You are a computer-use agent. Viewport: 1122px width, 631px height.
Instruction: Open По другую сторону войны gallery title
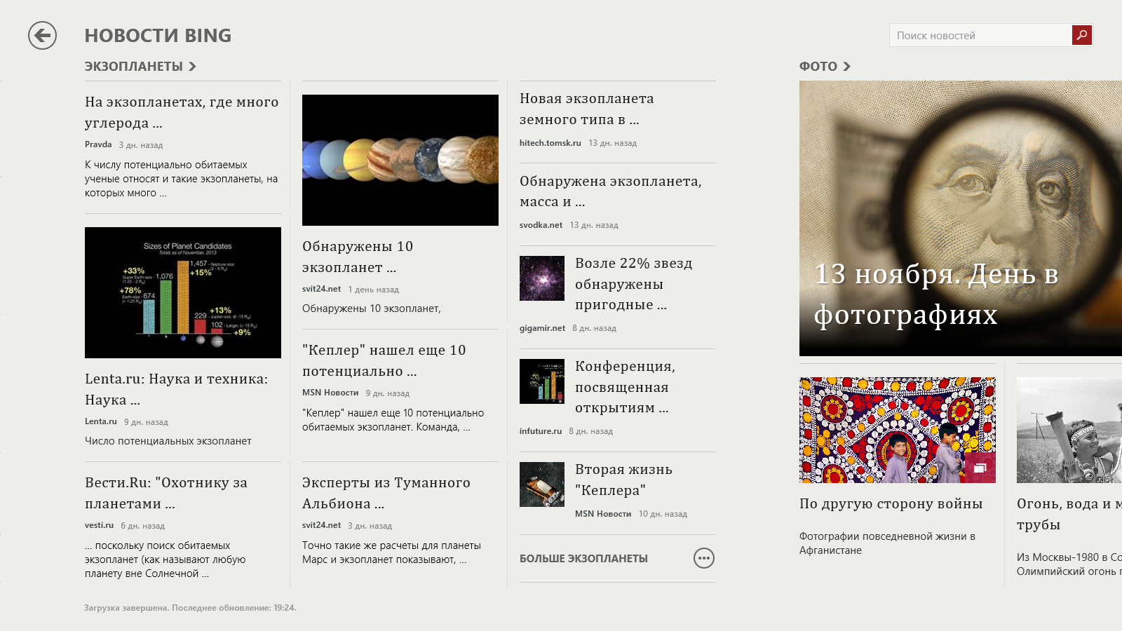891,503
